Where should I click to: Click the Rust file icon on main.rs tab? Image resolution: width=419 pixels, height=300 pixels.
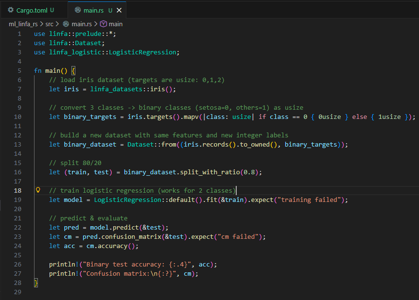tap(78, 10)
